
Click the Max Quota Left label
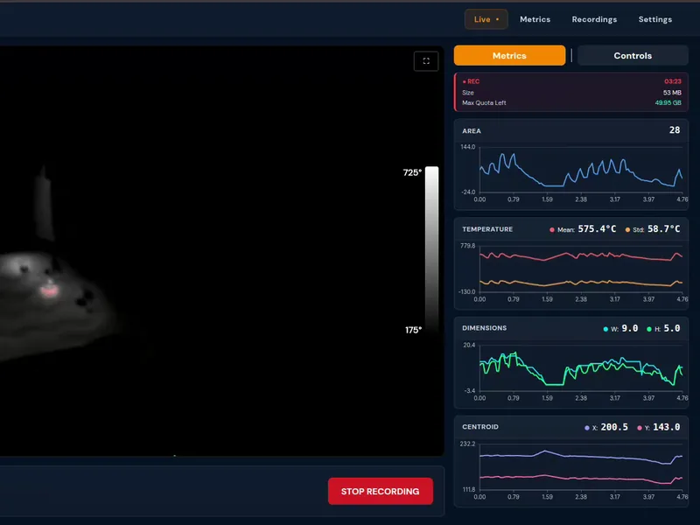point(484,103)
